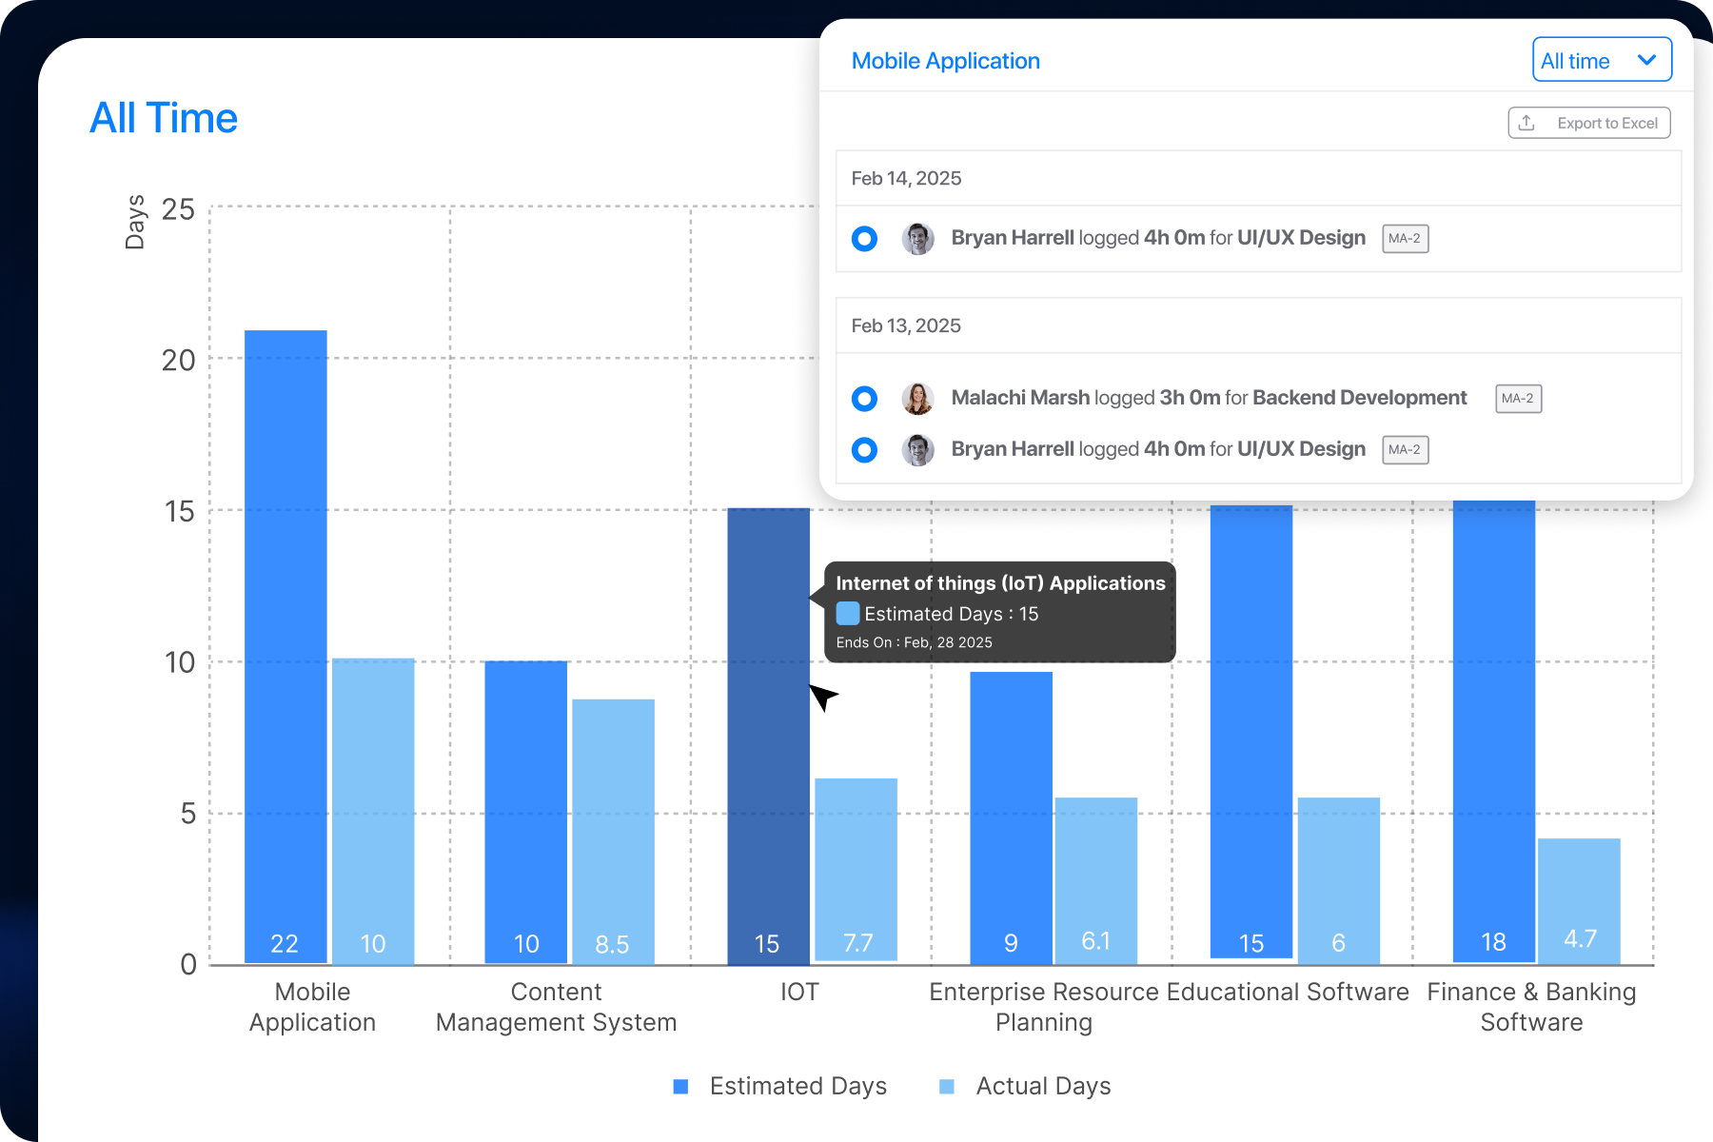
Task: Click the Estimated Days legend square
Action: pyautogui.click(x=680, y=1085)
